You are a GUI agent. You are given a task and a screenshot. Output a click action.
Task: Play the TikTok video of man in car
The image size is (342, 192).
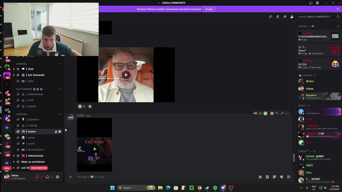[126, 75]
